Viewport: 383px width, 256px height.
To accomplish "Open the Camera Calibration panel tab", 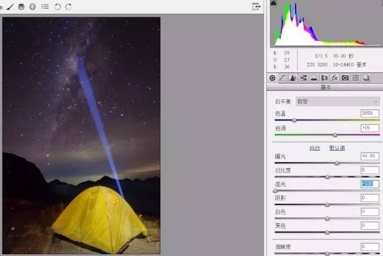I will coord(345,78).
